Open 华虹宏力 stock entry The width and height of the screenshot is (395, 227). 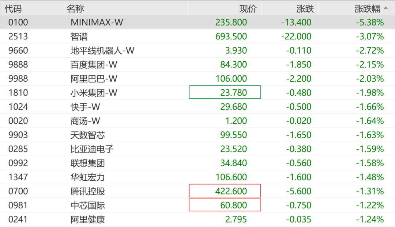(88, 177)
